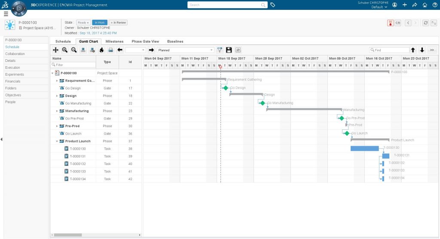Click the tag icon next to search
Screen dimensions: 440x239
click(x=272, y=5)
